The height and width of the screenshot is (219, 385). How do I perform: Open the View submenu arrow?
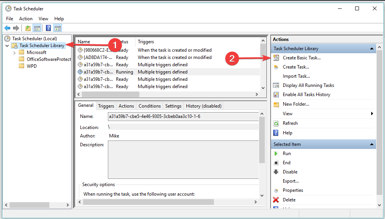(372, 113)
